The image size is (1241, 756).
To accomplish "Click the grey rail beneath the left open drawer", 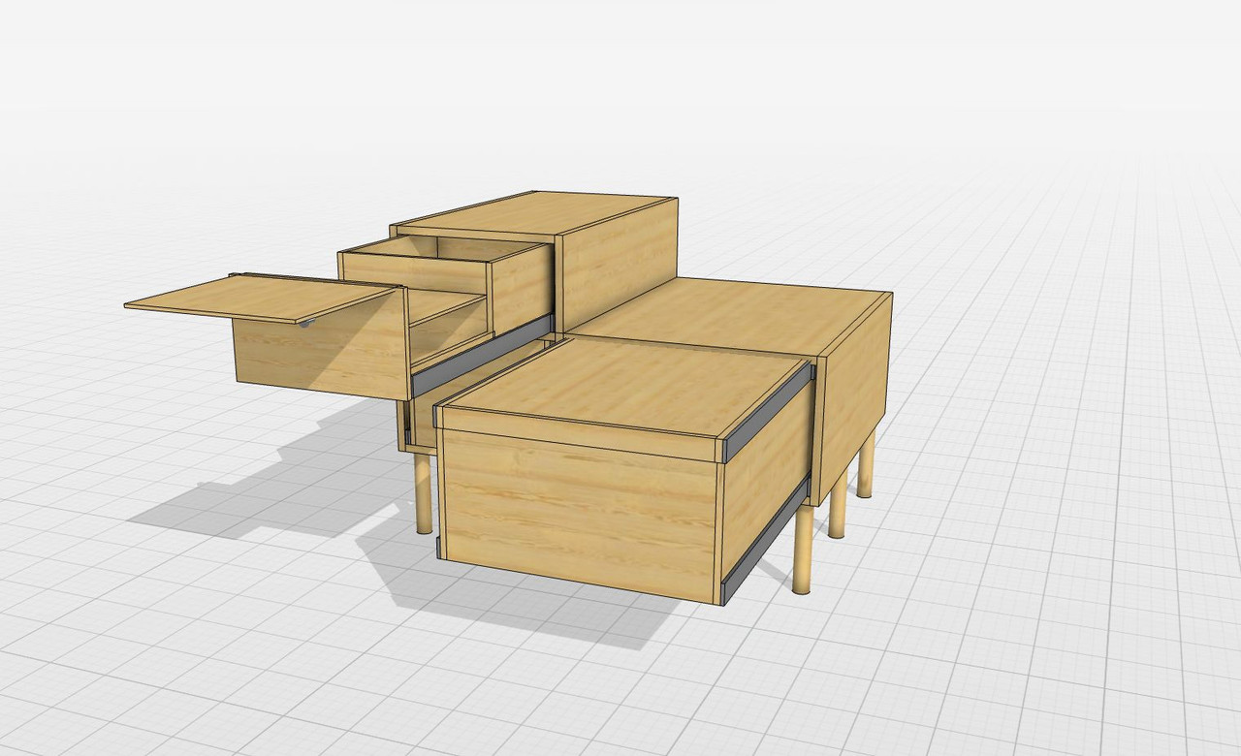I will (482, 355).
